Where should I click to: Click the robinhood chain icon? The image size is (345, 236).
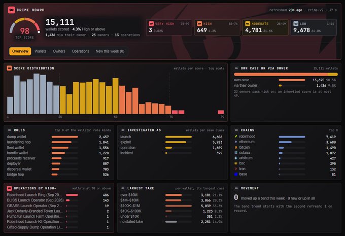point(236,137)
